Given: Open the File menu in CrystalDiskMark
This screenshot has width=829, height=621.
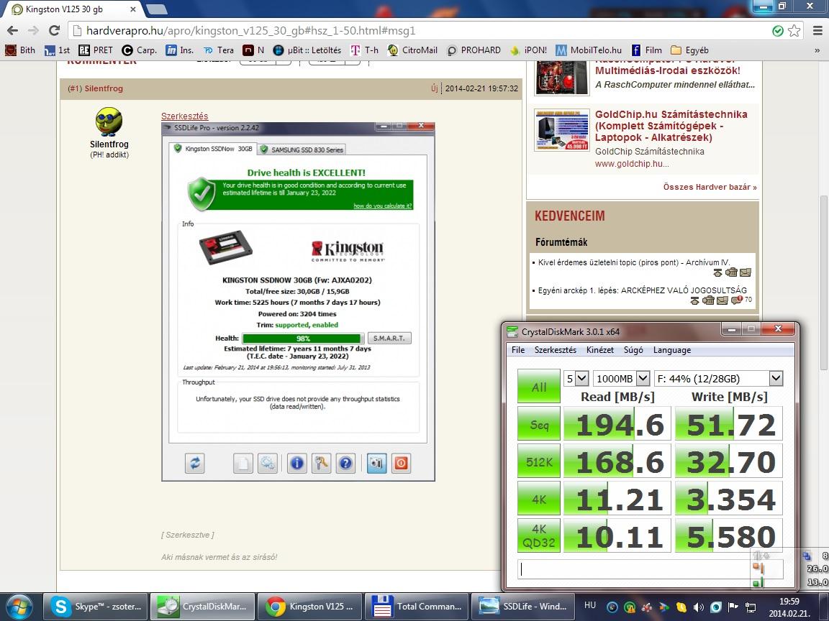Looking at the screenshot, I should tap(518, 350).
